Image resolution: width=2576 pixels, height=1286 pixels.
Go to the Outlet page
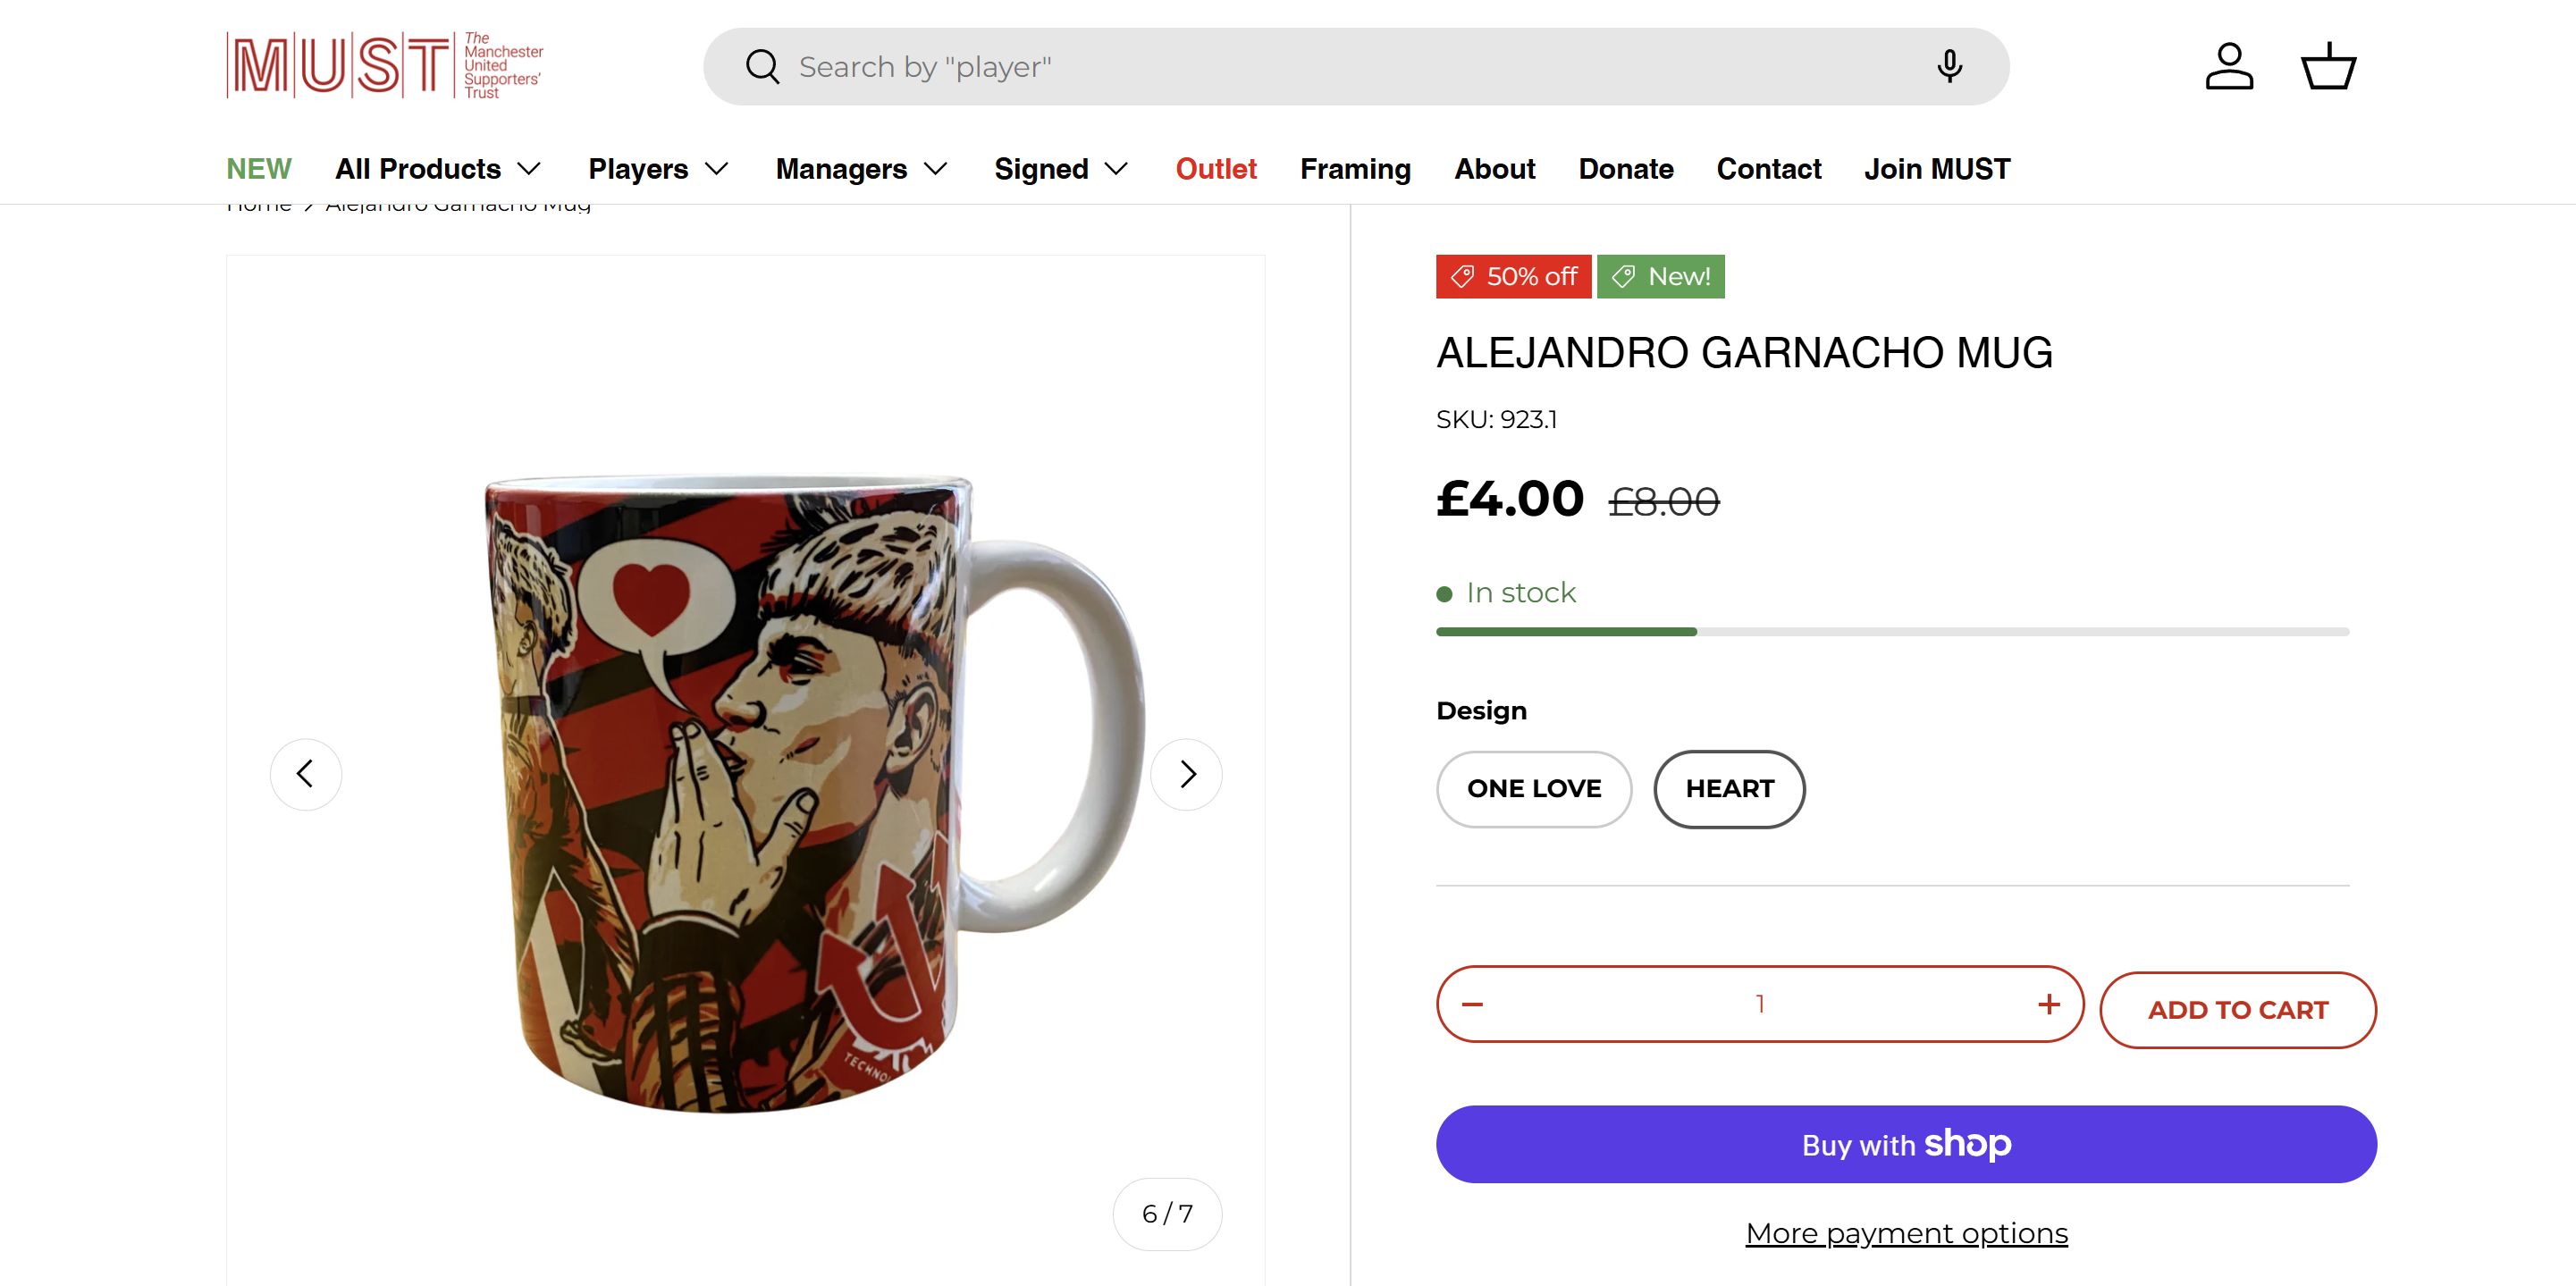coord(1215,169)
